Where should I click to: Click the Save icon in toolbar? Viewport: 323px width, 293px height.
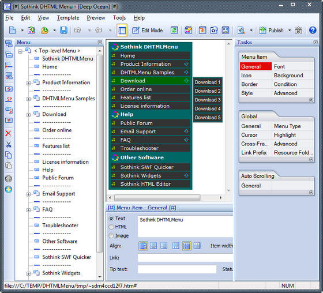[63, 31]
